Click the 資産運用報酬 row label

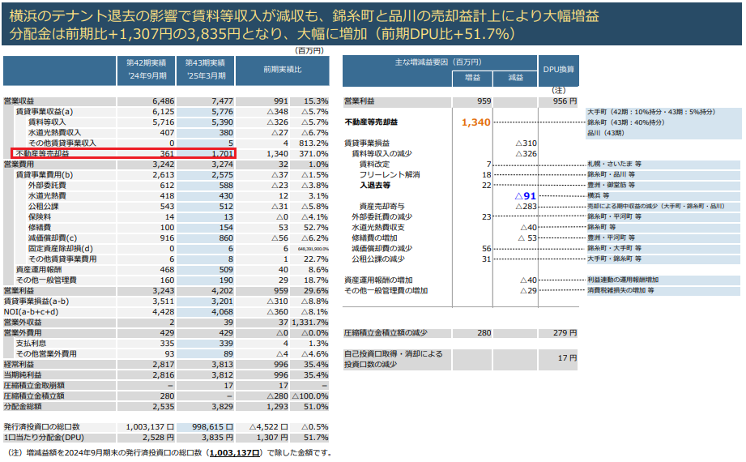click(x=39, y=269)
